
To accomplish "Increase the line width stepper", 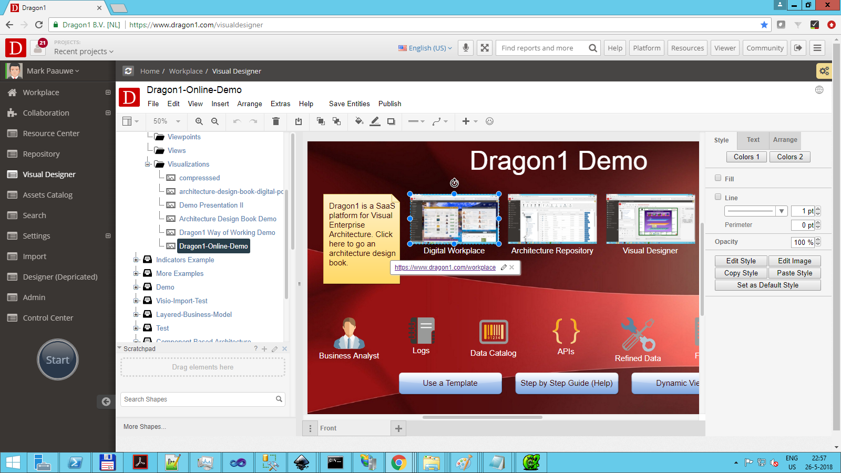I will (818, 209).
